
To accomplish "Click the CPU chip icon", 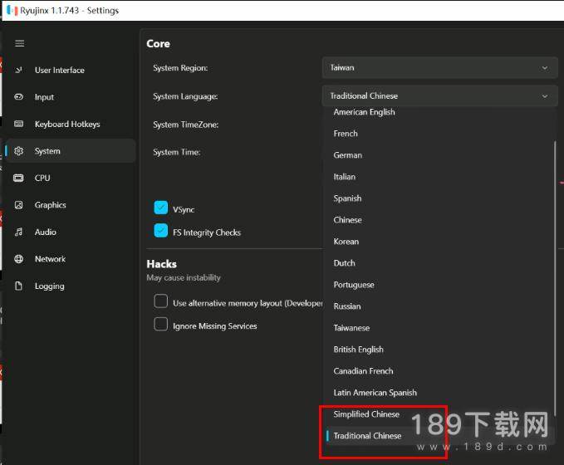I will (19, 178).
